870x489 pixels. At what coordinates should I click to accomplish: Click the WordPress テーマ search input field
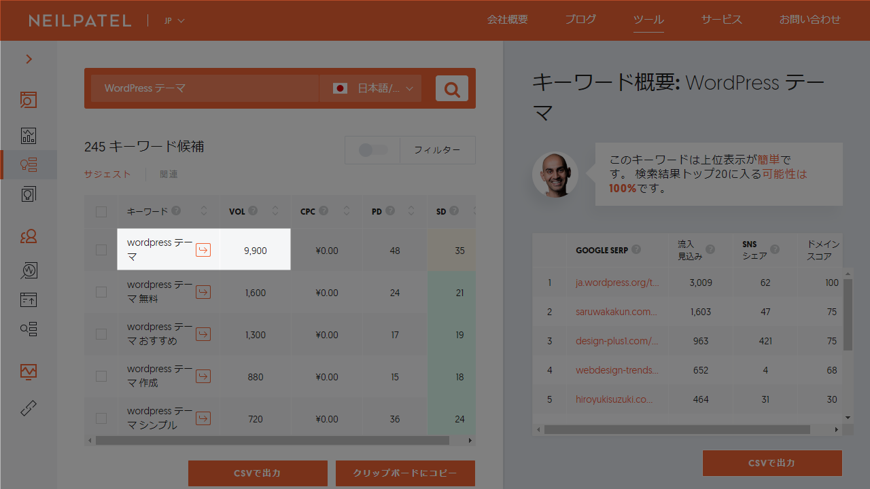(x=205, y=88)
